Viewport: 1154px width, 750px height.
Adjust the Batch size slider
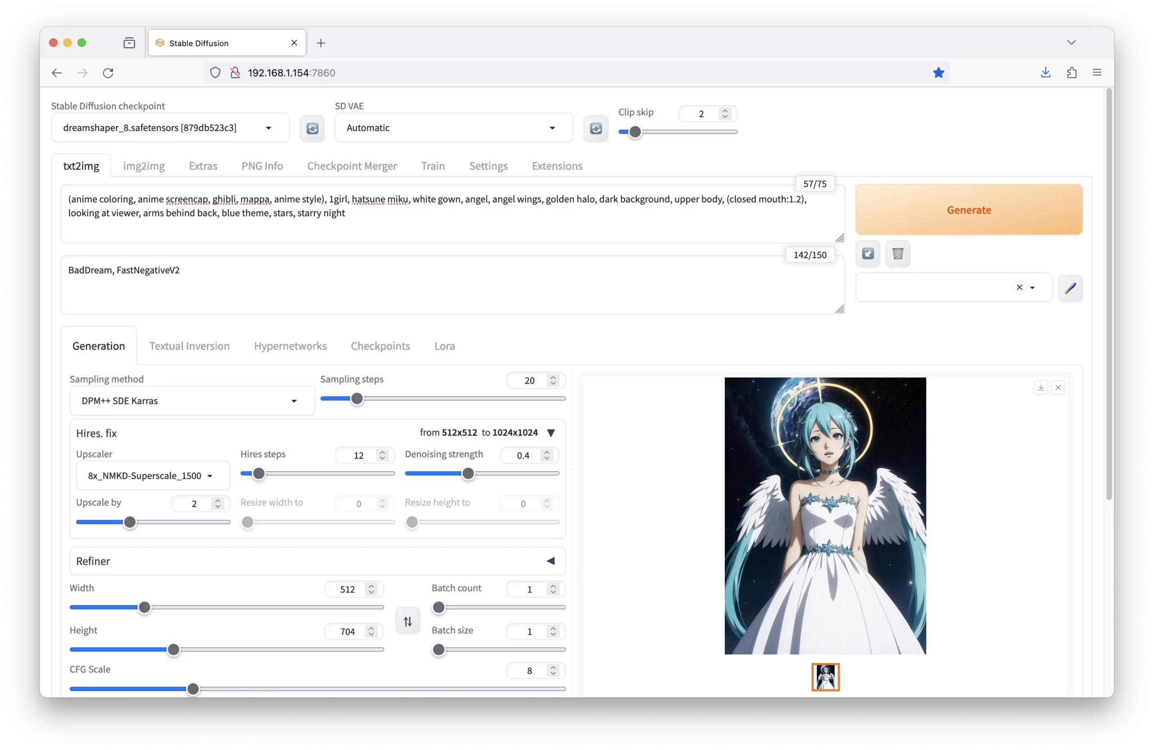(498, 649)
